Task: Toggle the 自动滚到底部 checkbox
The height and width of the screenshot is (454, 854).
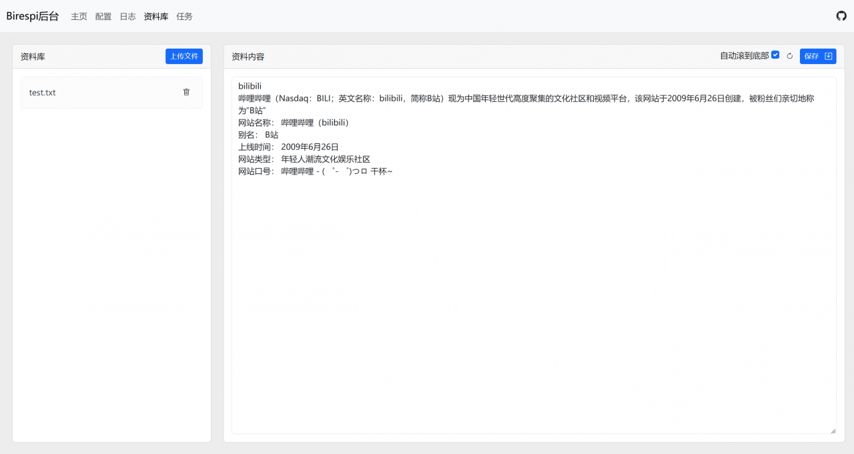Action: coord(775,55)
